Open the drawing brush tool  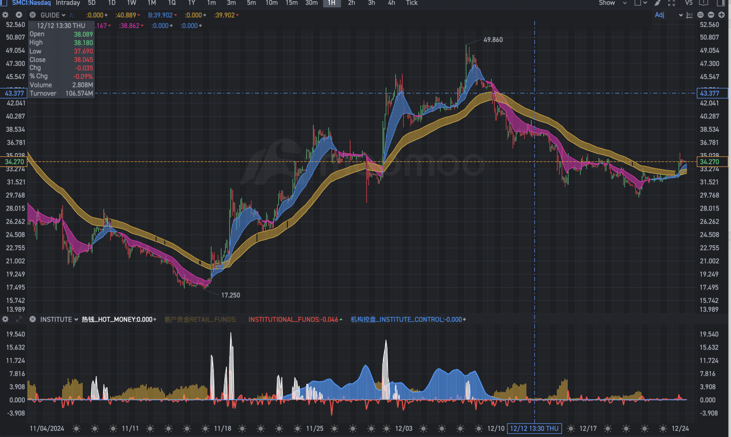(657, 3)
